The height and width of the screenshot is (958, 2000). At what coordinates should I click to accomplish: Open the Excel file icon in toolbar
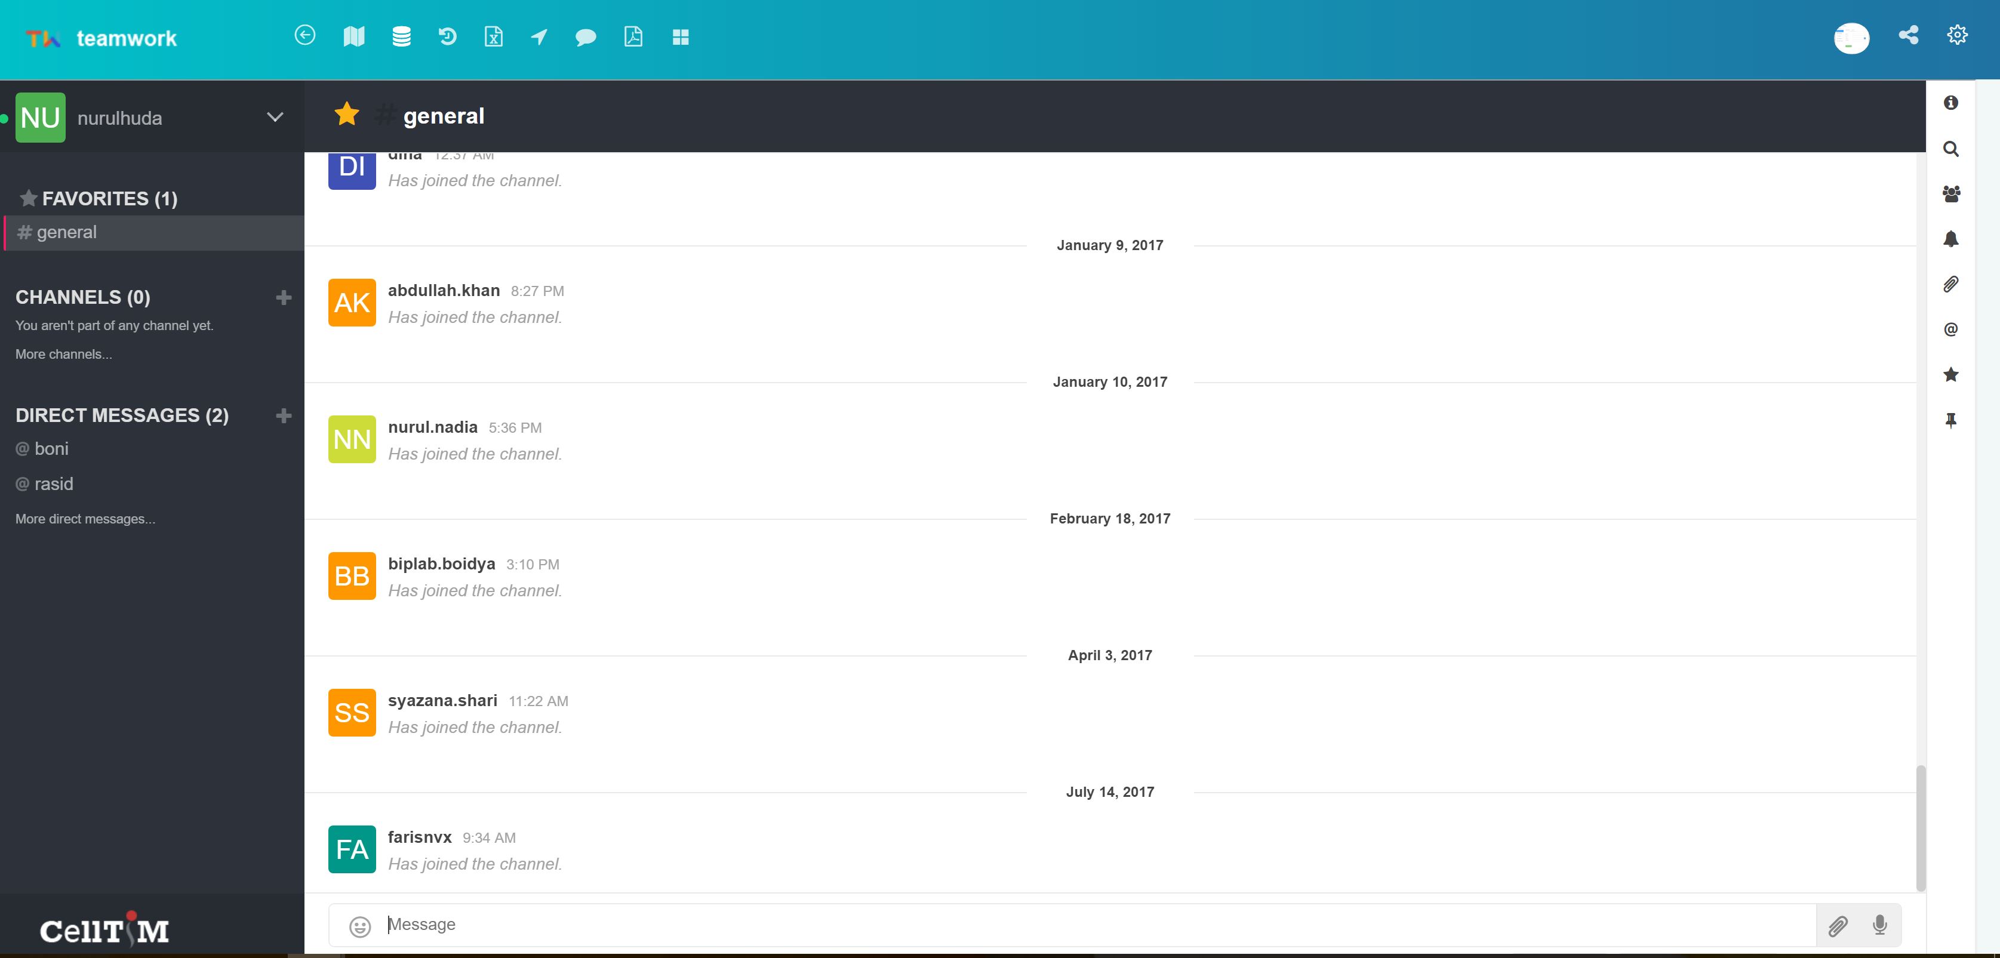click(494, 36)
